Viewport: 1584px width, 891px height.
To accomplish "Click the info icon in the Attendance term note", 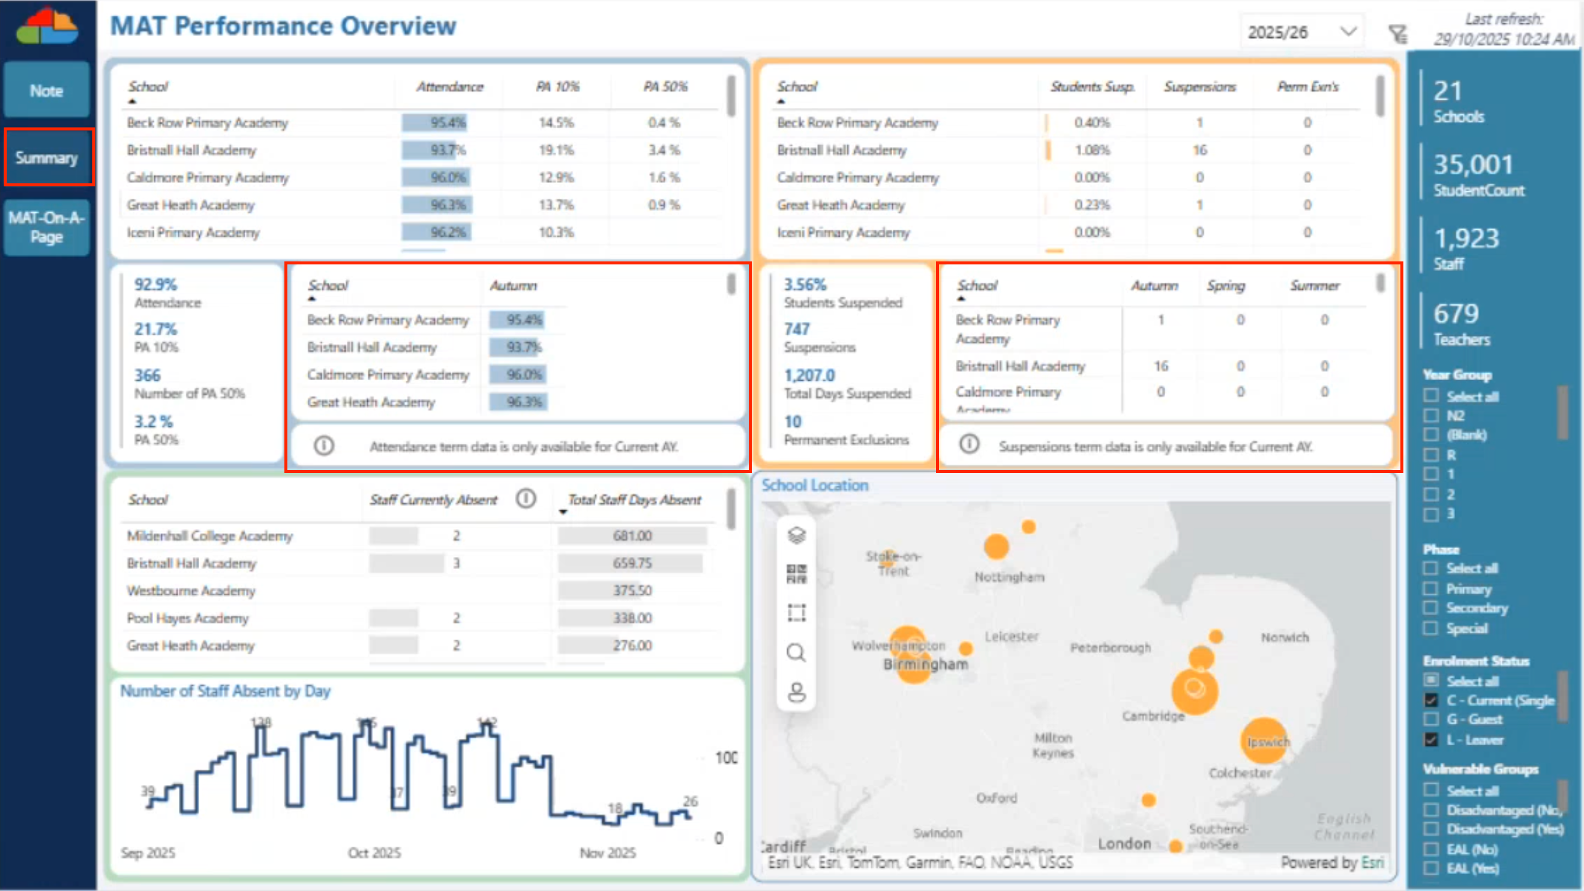I will (323, 446).
